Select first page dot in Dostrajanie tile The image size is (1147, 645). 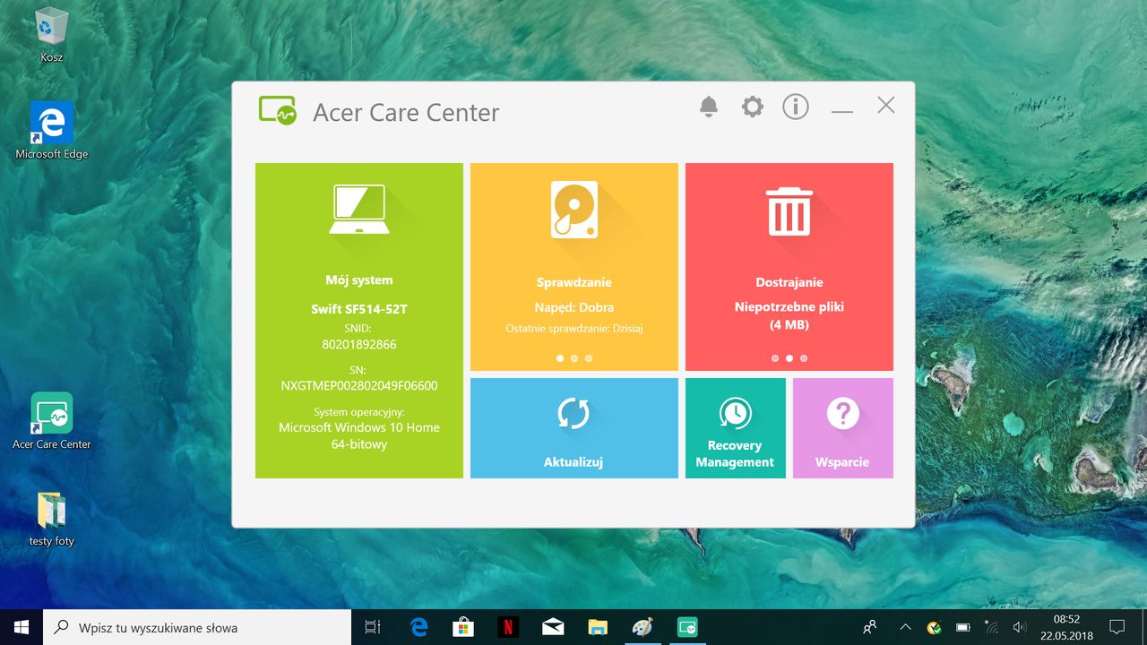pyautogui.click(x=775, y=357)
